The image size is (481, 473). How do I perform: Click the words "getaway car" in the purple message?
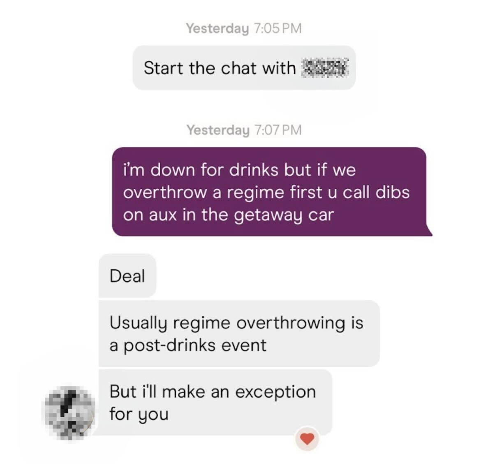[284, 215]
